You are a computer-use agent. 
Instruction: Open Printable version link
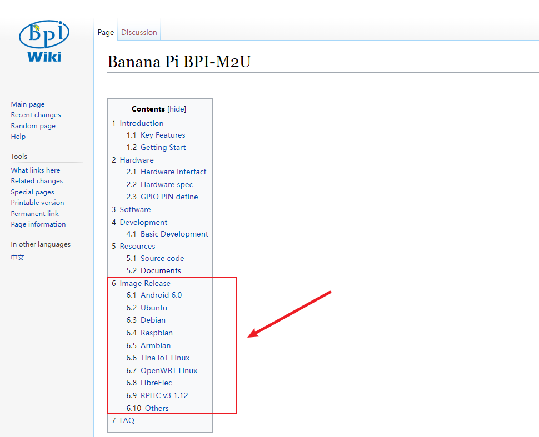tap(37, 202)
